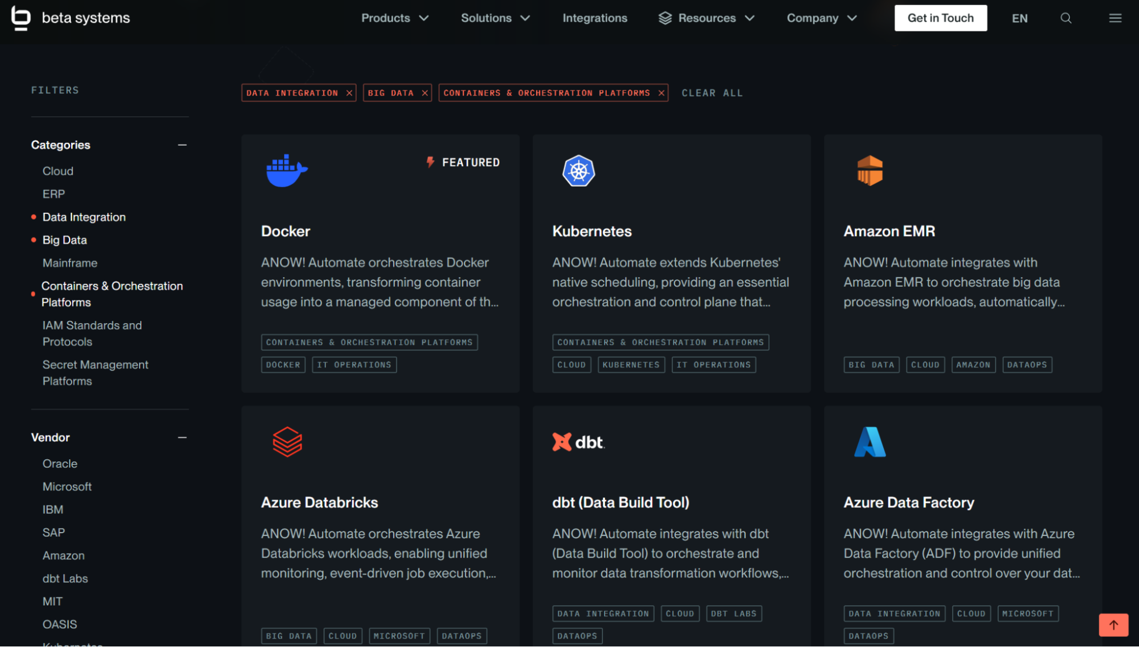Toggle the Cloud category filter
The height and width of the screenshot is (647, 1139).
point(58,171)
